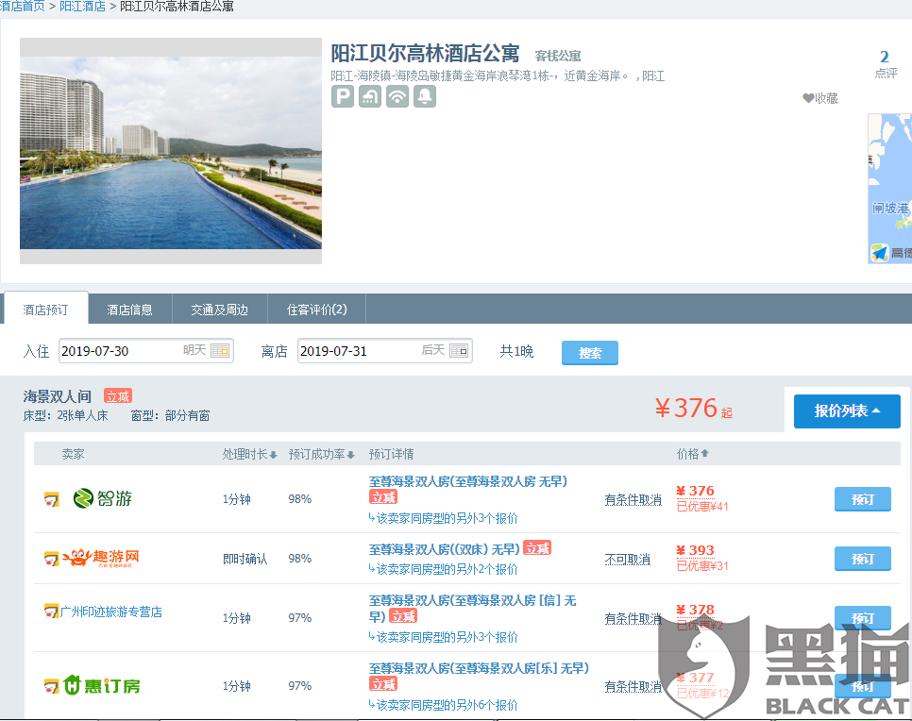Viewport: 912px width, 721px height.
Task: Open the map thumbnail showing 闸坡港
Action: (x=890, y=188)
